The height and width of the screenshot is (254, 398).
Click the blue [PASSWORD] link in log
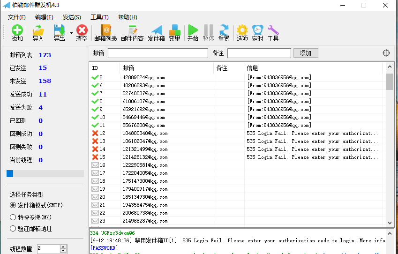104,247
